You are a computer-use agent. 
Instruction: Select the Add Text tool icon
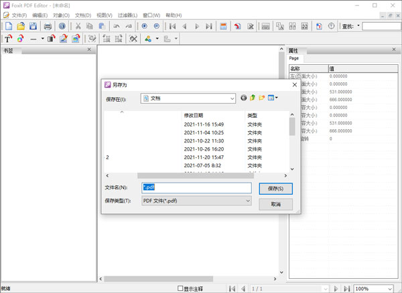[8, 39]
